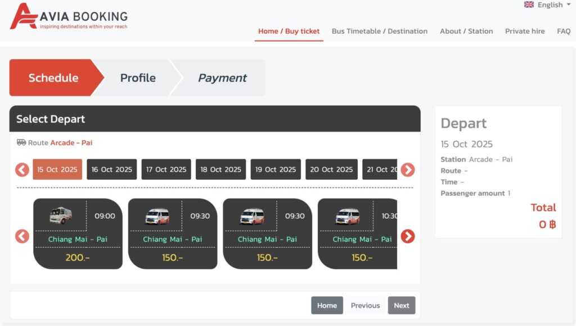Screen dimensions: 576x326
Task: Click the Previous button
Action: (365, 305)
